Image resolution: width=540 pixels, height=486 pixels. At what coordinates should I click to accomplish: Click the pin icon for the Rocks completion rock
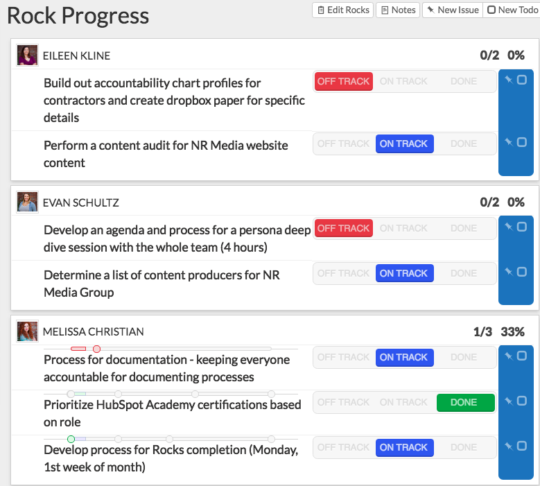(x=509, y=446)
